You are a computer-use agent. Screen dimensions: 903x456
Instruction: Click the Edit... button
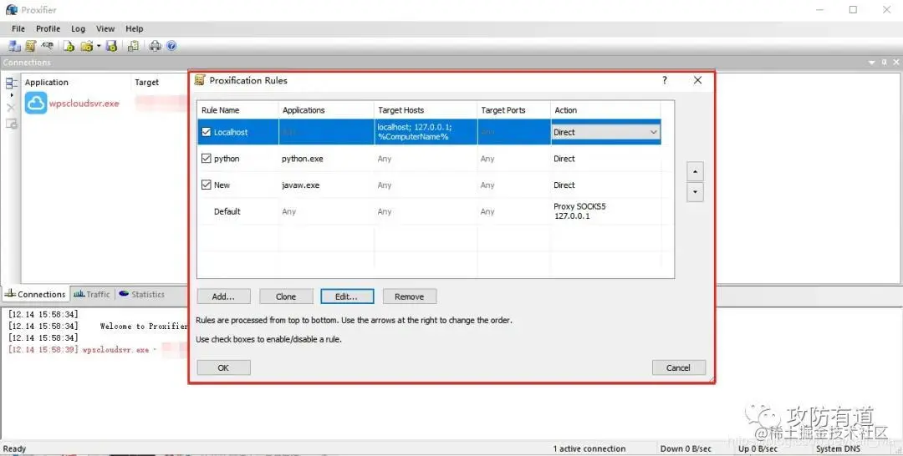(x=347, y=296)
